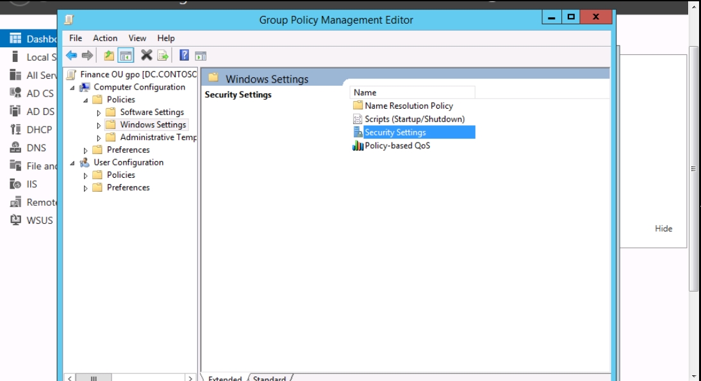This screenshot has height=381, width=701.
Task: Click the Export List toolbar icon
Action: (x=163, y=56)
